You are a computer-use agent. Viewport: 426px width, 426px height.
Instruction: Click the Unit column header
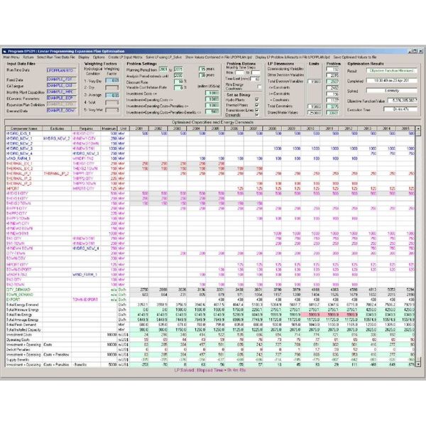[124, 129]
